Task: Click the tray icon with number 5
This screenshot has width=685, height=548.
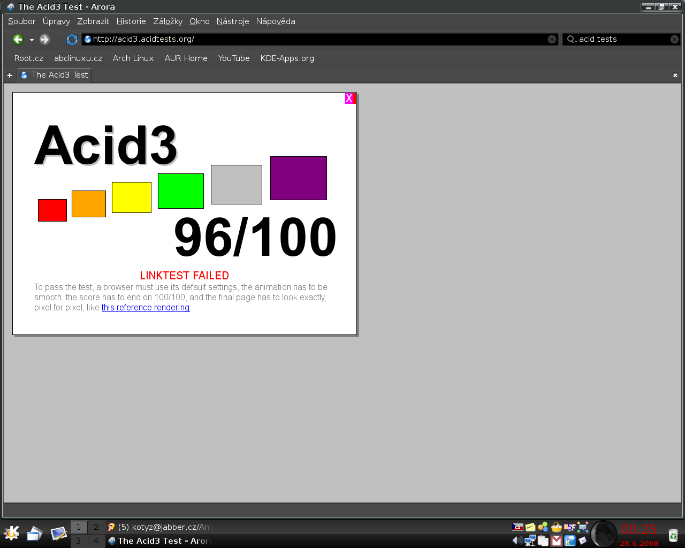Action: coord(569,527)
